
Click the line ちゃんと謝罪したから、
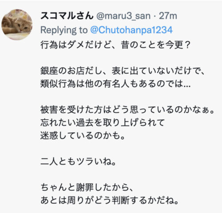87,188
